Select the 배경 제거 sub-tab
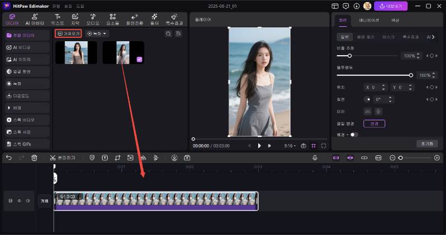Screen dimensions: 446x235 [x=366, y=37]
